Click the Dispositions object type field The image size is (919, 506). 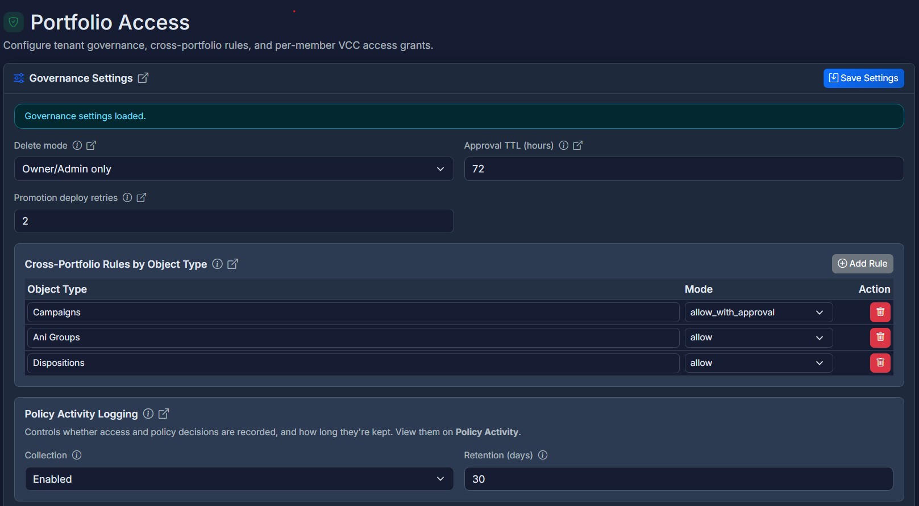354,363
